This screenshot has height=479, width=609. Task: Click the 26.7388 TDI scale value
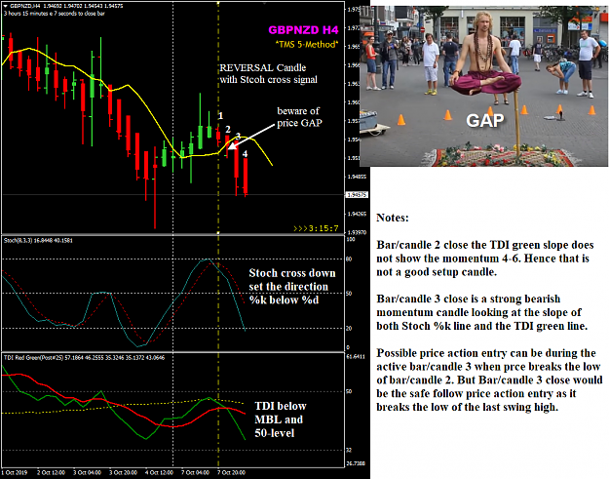(356, 463)
